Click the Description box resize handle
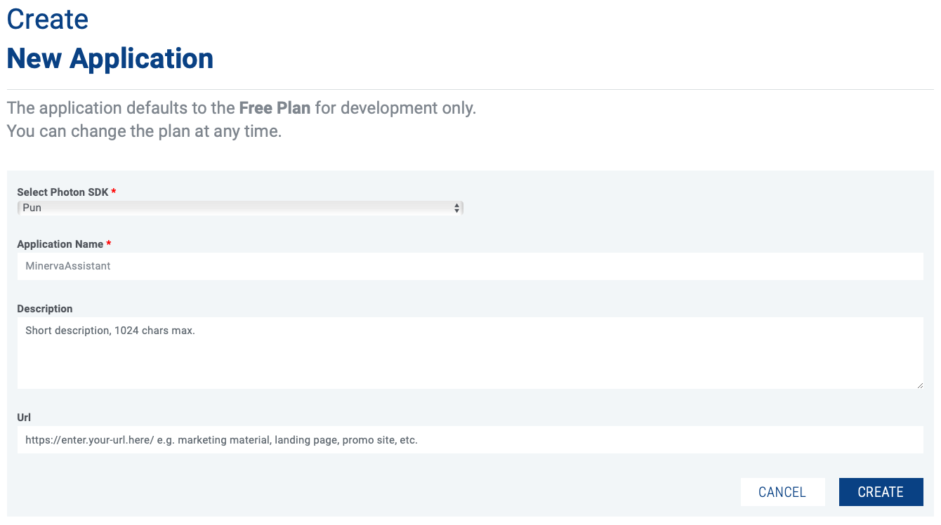This screenshot has height=525, width=941. tap(919, 385)
